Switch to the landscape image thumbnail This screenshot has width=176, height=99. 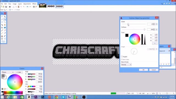pyautogui.click(x=43, y=5)
